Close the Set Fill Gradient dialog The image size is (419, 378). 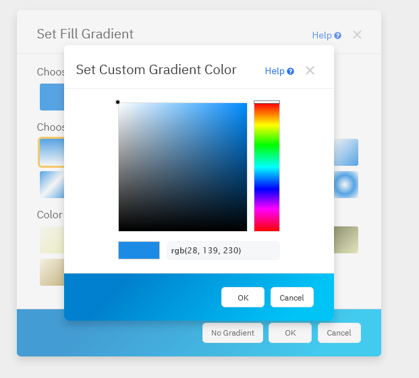[357, 34]
